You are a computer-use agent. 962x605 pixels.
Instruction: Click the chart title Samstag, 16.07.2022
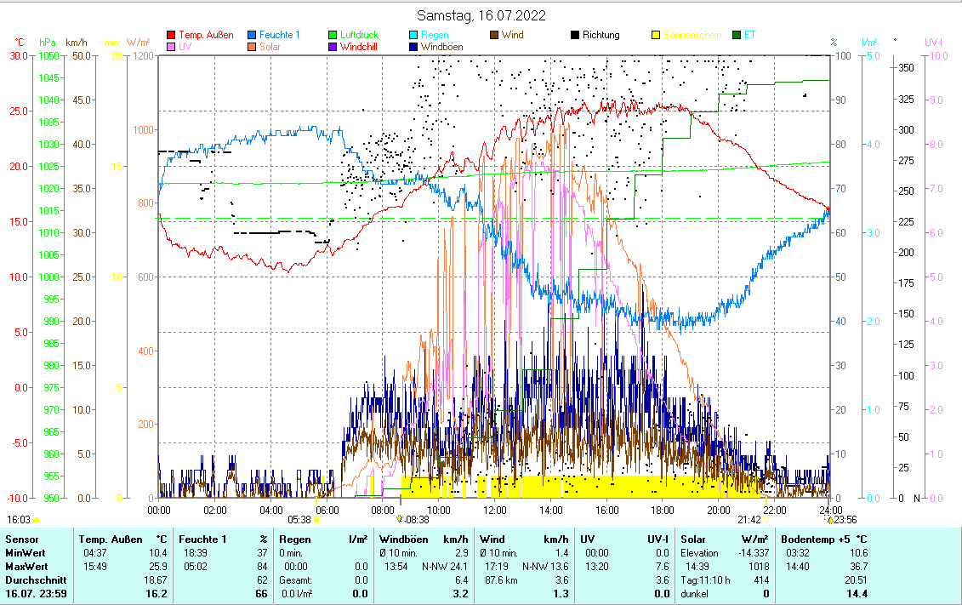point(481,15)
